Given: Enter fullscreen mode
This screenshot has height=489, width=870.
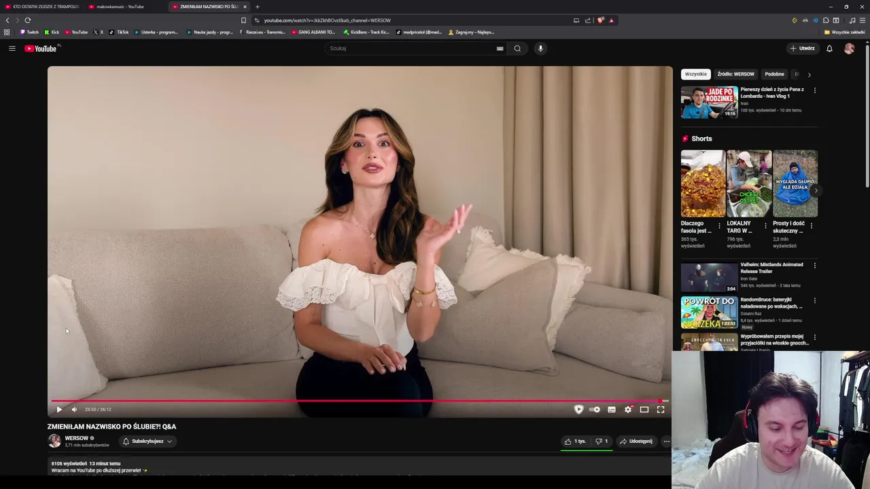Looking at the screenshot, I should click(x=661, y=410).
